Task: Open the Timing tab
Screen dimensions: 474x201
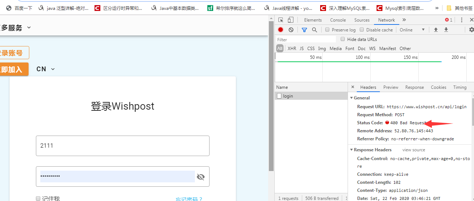Action: (460, 87)
